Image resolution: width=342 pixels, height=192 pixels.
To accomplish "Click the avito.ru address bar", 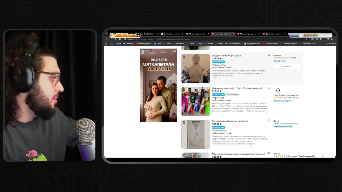I will [x=214, y=39].
